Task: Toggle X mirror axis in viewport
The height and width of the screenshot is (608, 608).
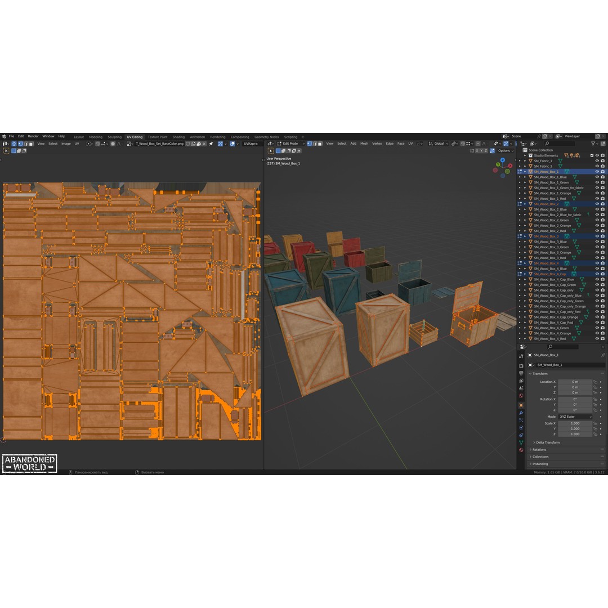Action: point(477,151)
